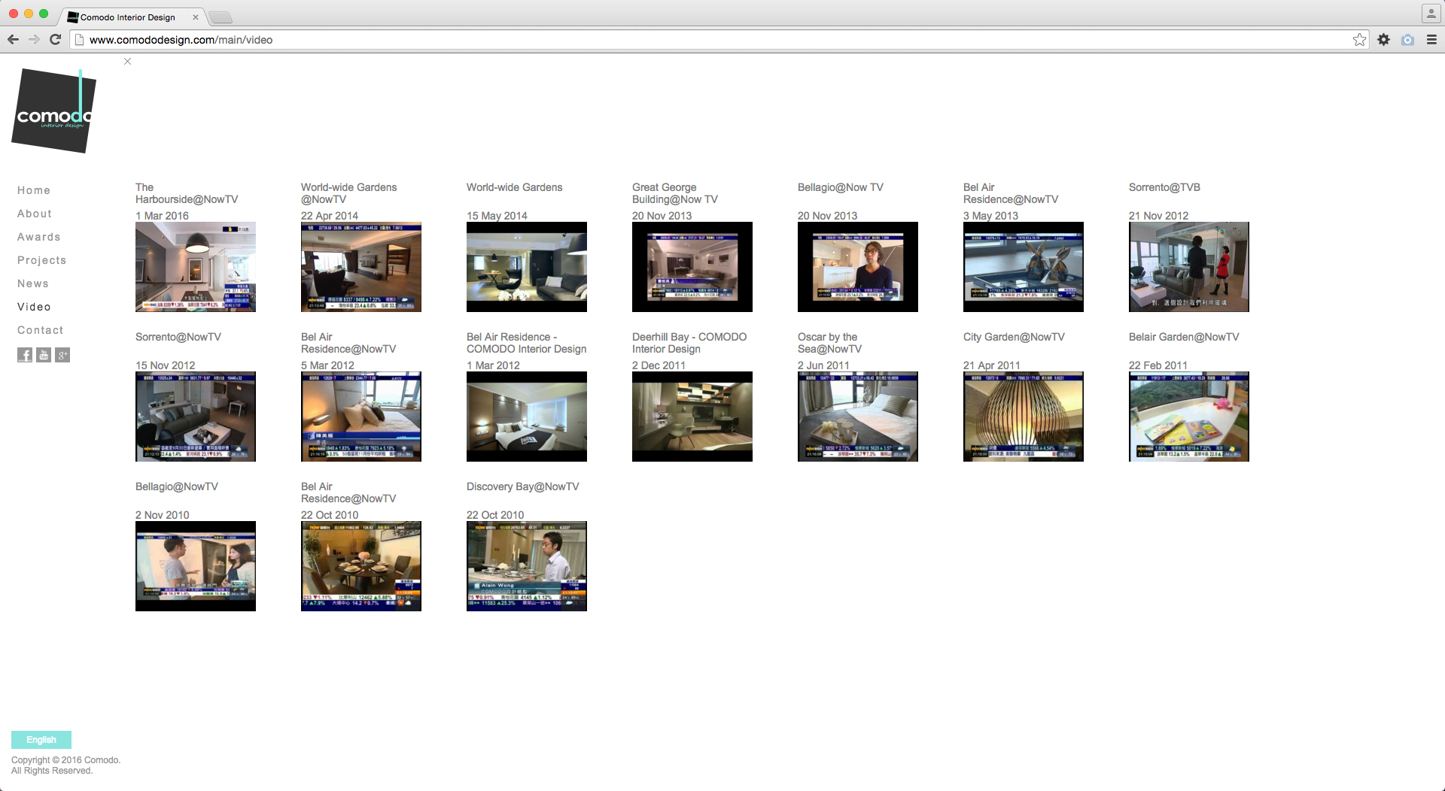The height and width of the screenshot is (791, 1445).
Task: Open the Chrome hamburger menu
Action: 1431,40
